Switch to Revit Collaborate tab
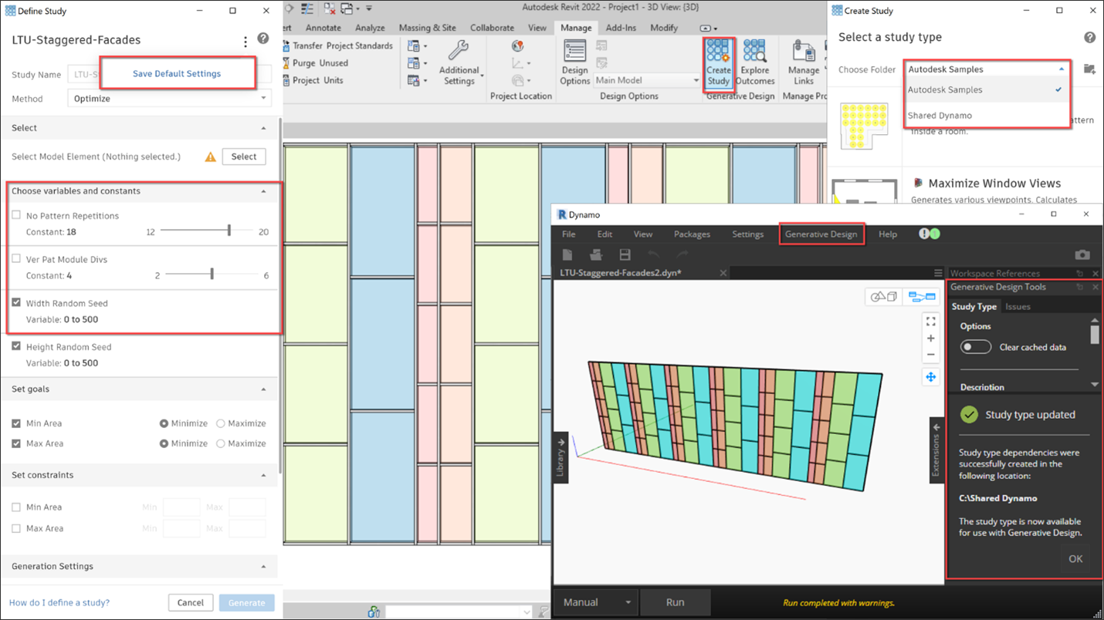The height and width of the screenshot is (620, 1104). pyautogui.click(x=492, y=28)
